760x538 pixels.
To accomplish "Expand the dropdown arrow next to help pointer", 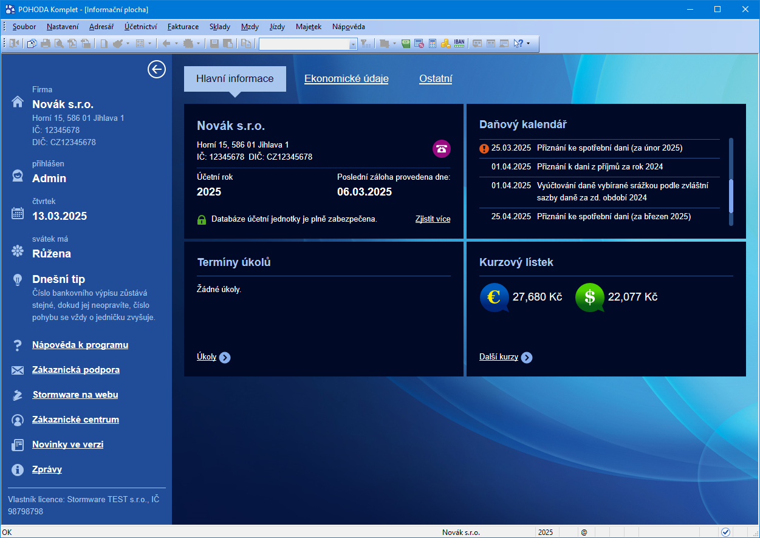I will coord(528,44).
